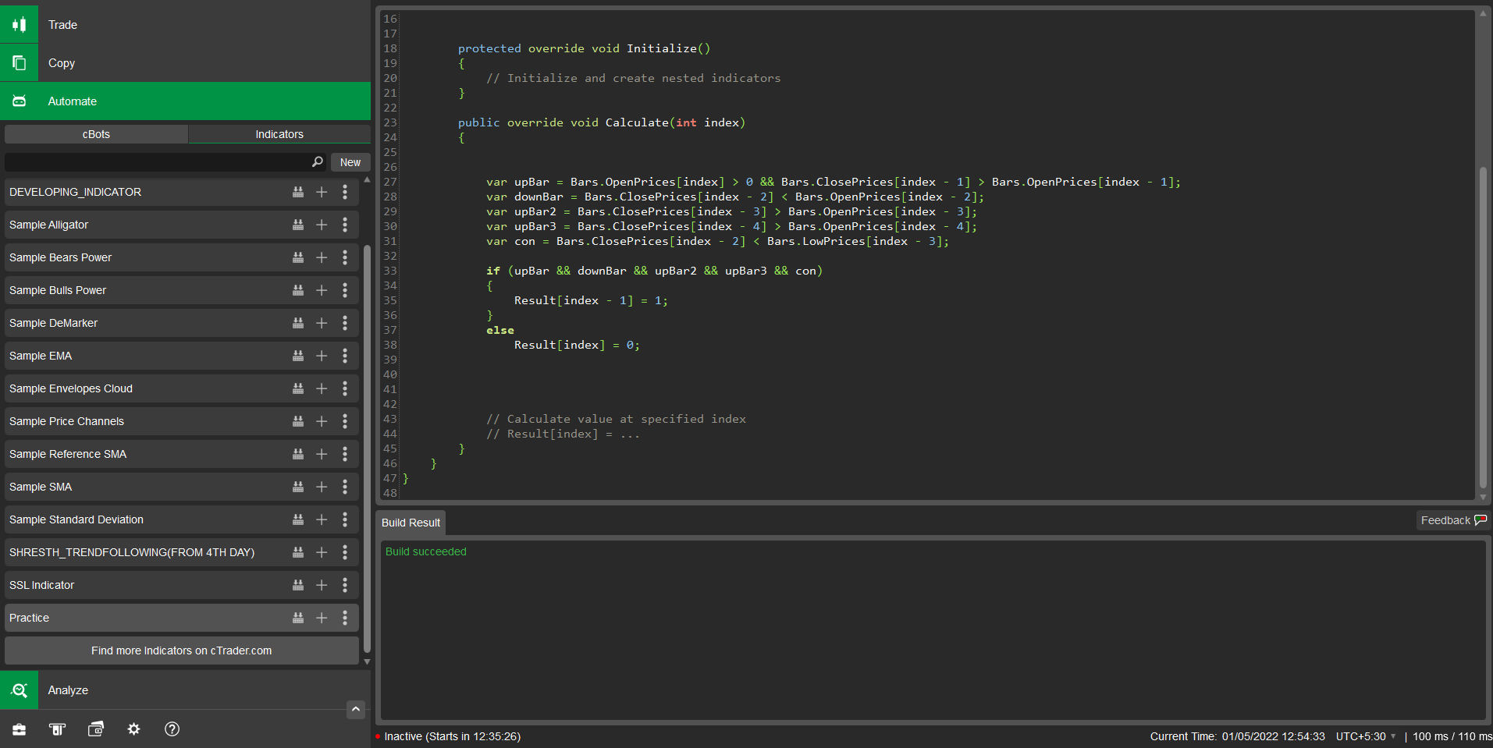Click the build icon for DEVELOPING_INDICATOR
Viewport: 1493px width, 748px height.
298,192
